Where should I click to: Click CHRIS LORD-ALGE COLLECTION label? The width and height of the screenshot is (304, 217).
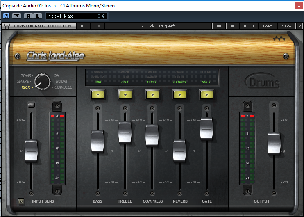pos(43,26)
